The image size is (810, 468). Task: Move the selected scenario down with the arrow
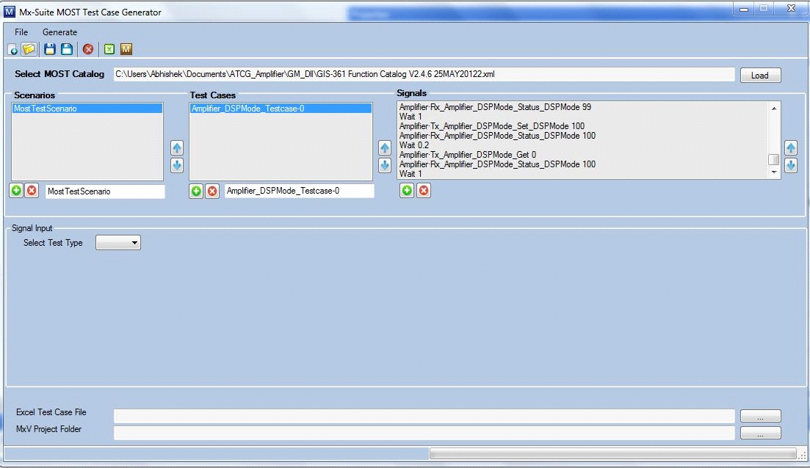coord(177,166)
